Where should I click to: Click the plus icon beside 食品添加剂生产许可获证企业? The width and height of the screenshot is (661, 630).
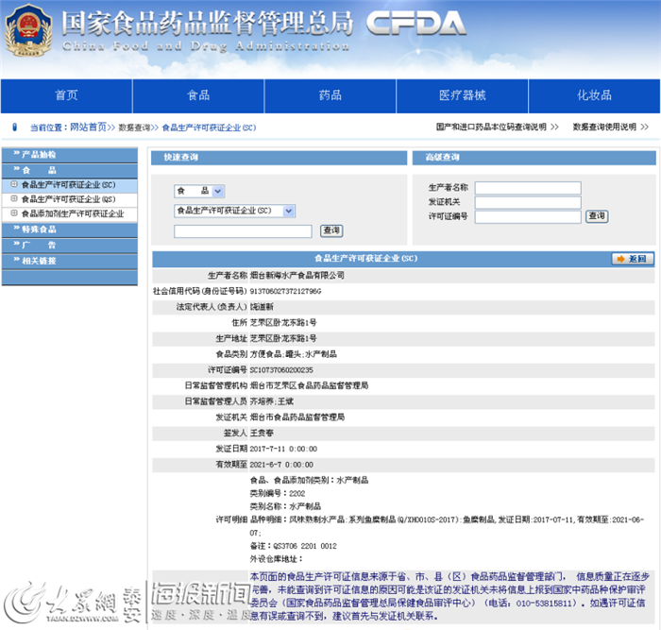13,213
